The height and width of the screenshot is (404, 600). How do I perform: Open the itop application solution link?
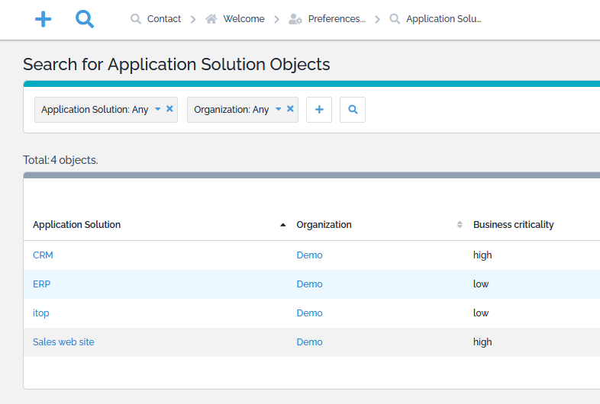(x=41, y=313)
